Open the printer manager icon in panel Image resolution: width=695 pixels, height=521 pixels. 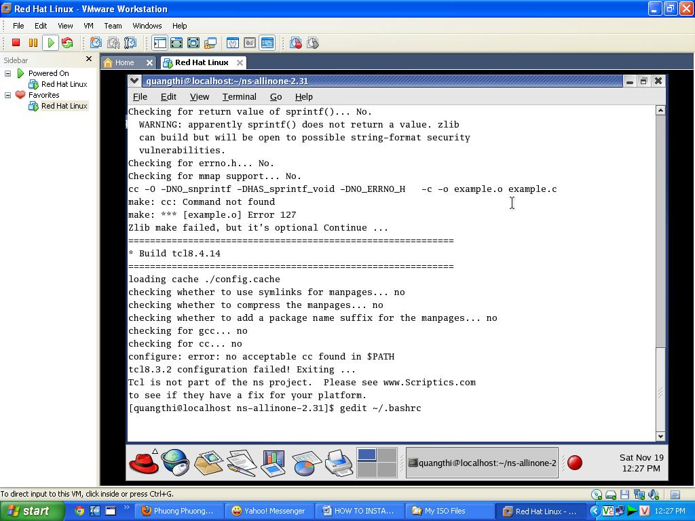click(x=339, y=463)
